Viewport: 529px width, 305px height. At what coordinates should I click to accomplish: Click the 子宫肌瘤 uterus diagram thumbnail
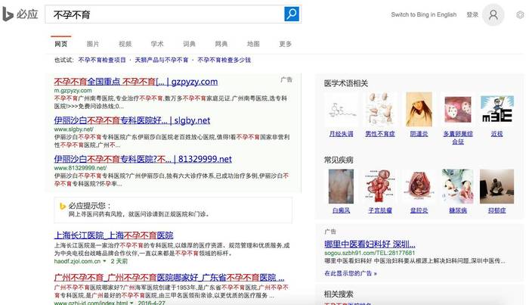coord(380,186)
